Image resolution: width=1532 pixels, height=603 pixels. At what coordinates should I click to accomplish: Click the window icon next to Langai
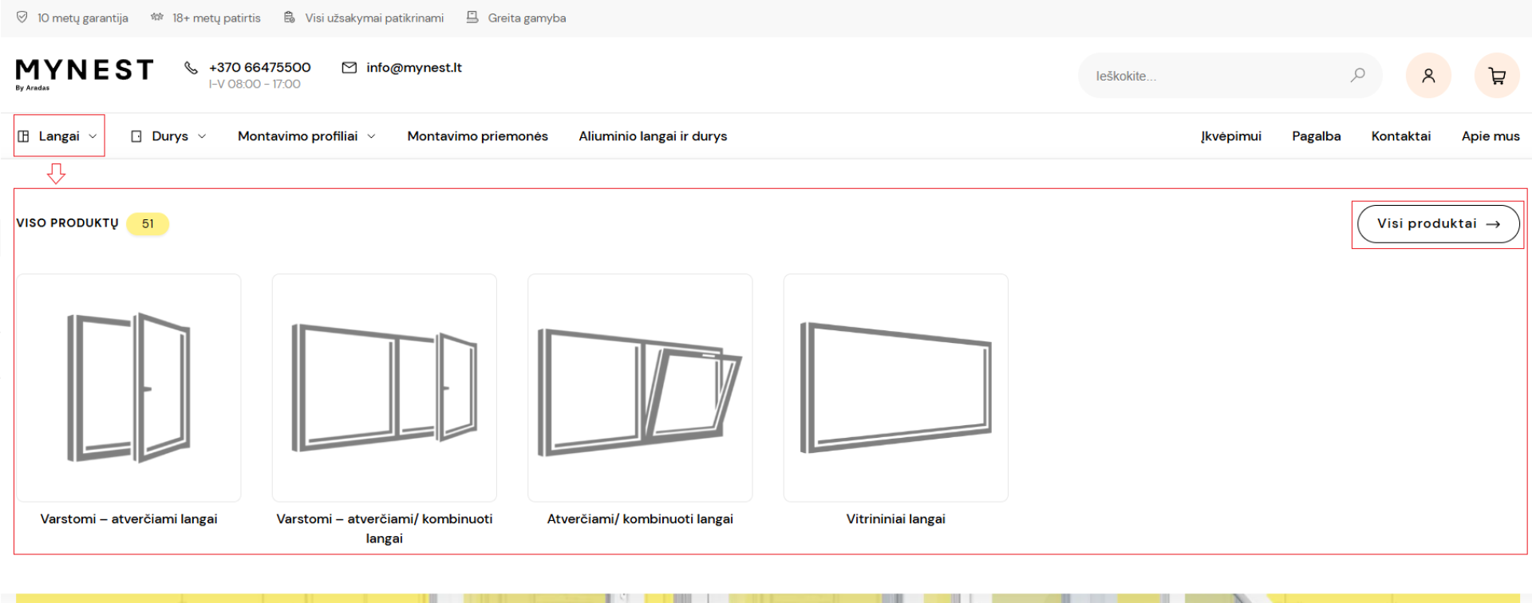[x=23, y=136]
